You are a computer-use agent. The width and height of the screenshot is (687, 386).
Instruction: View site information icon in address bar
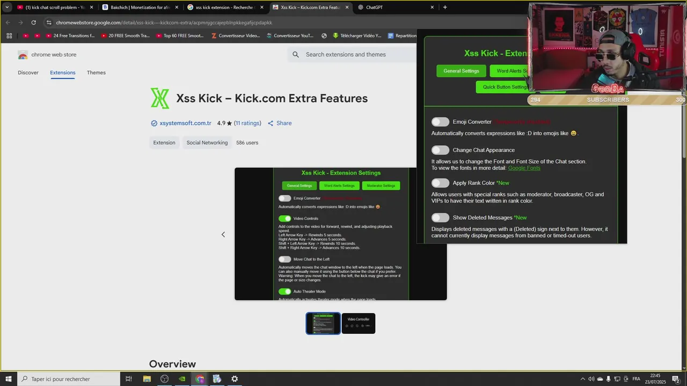[x=49, y=23]
